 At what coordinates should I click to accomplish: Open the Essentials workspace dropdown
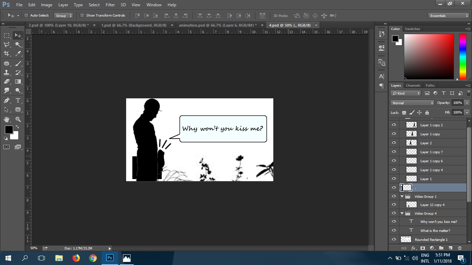[x=448, y=16]
